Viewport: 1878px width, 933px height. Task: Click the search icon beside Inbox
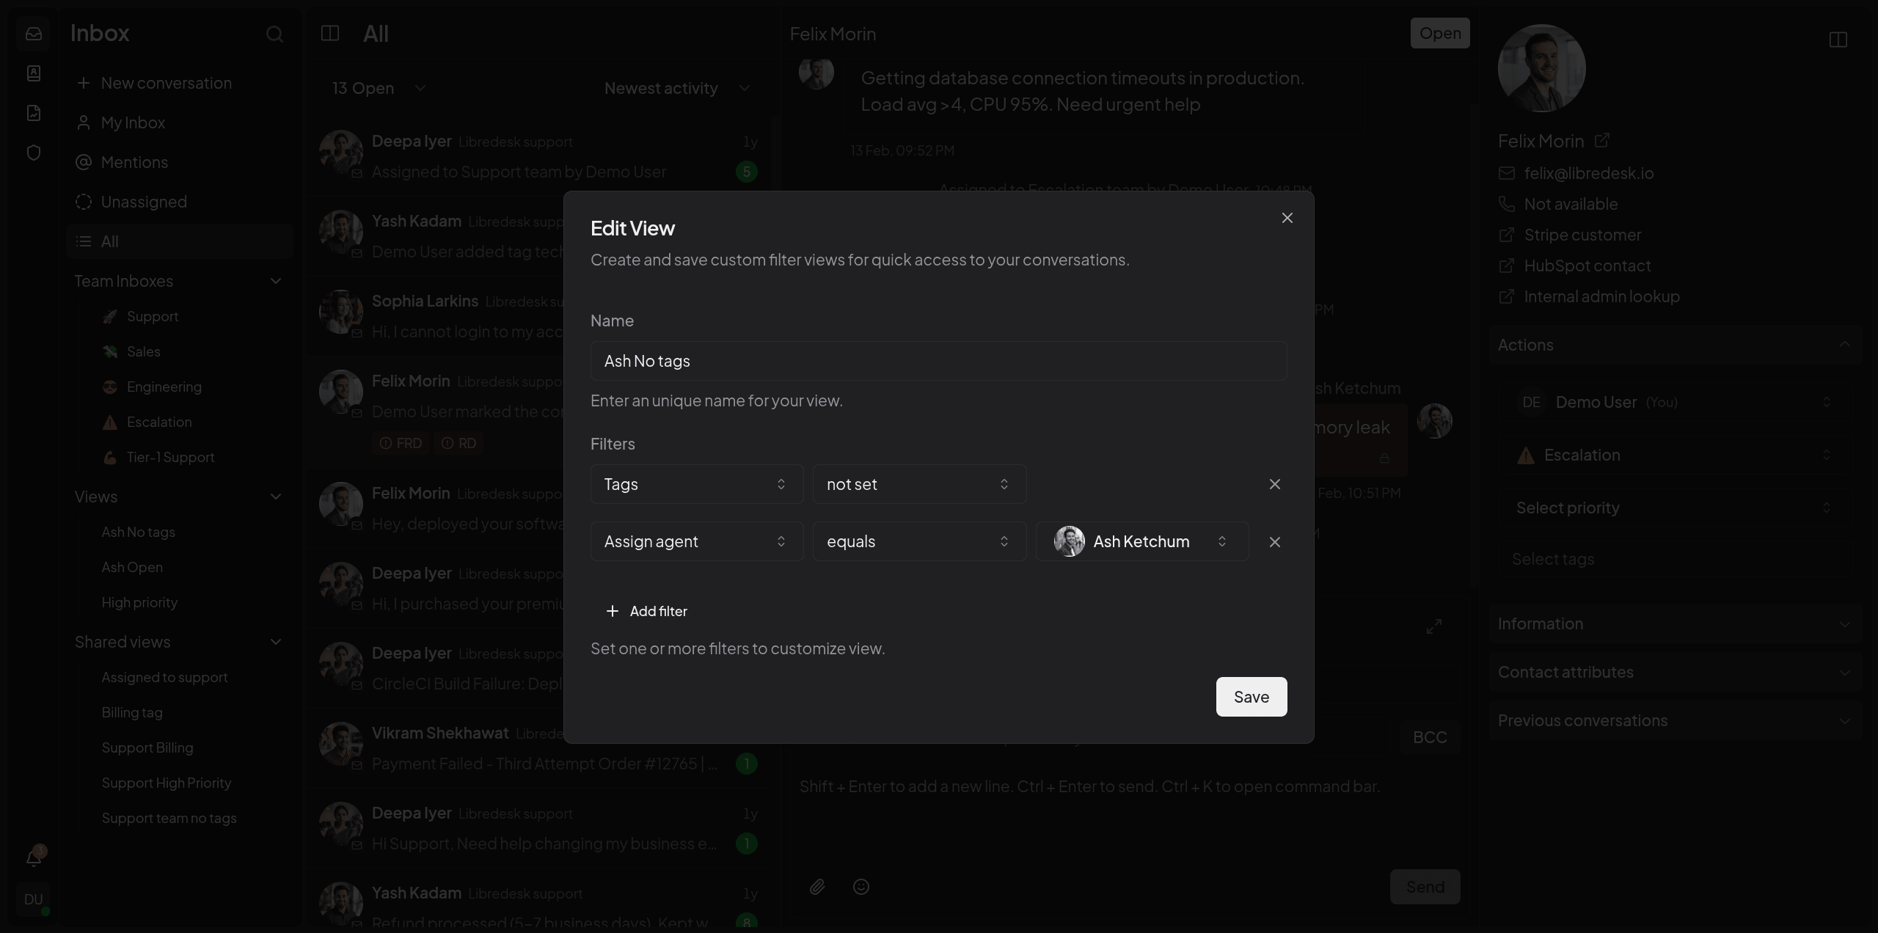point(274,34)
